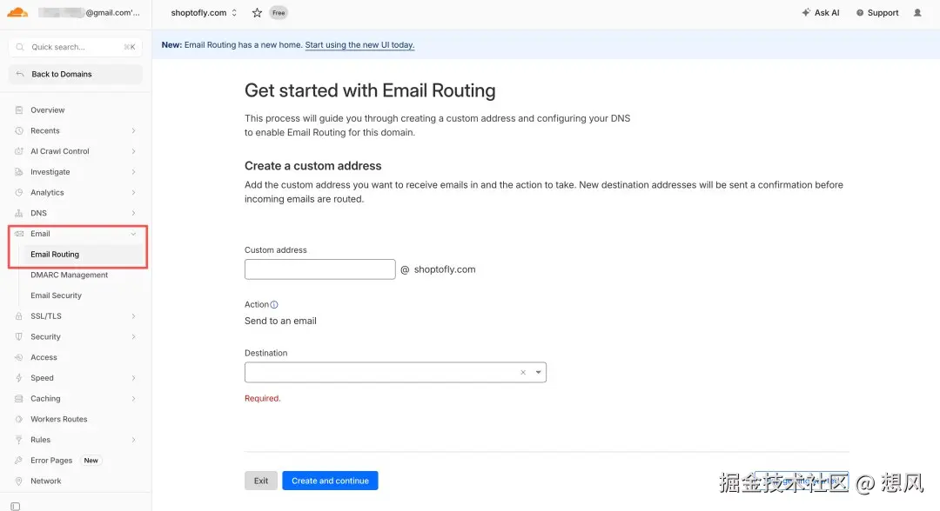
Task: Open Ask AI assistant
Action: 820,12
